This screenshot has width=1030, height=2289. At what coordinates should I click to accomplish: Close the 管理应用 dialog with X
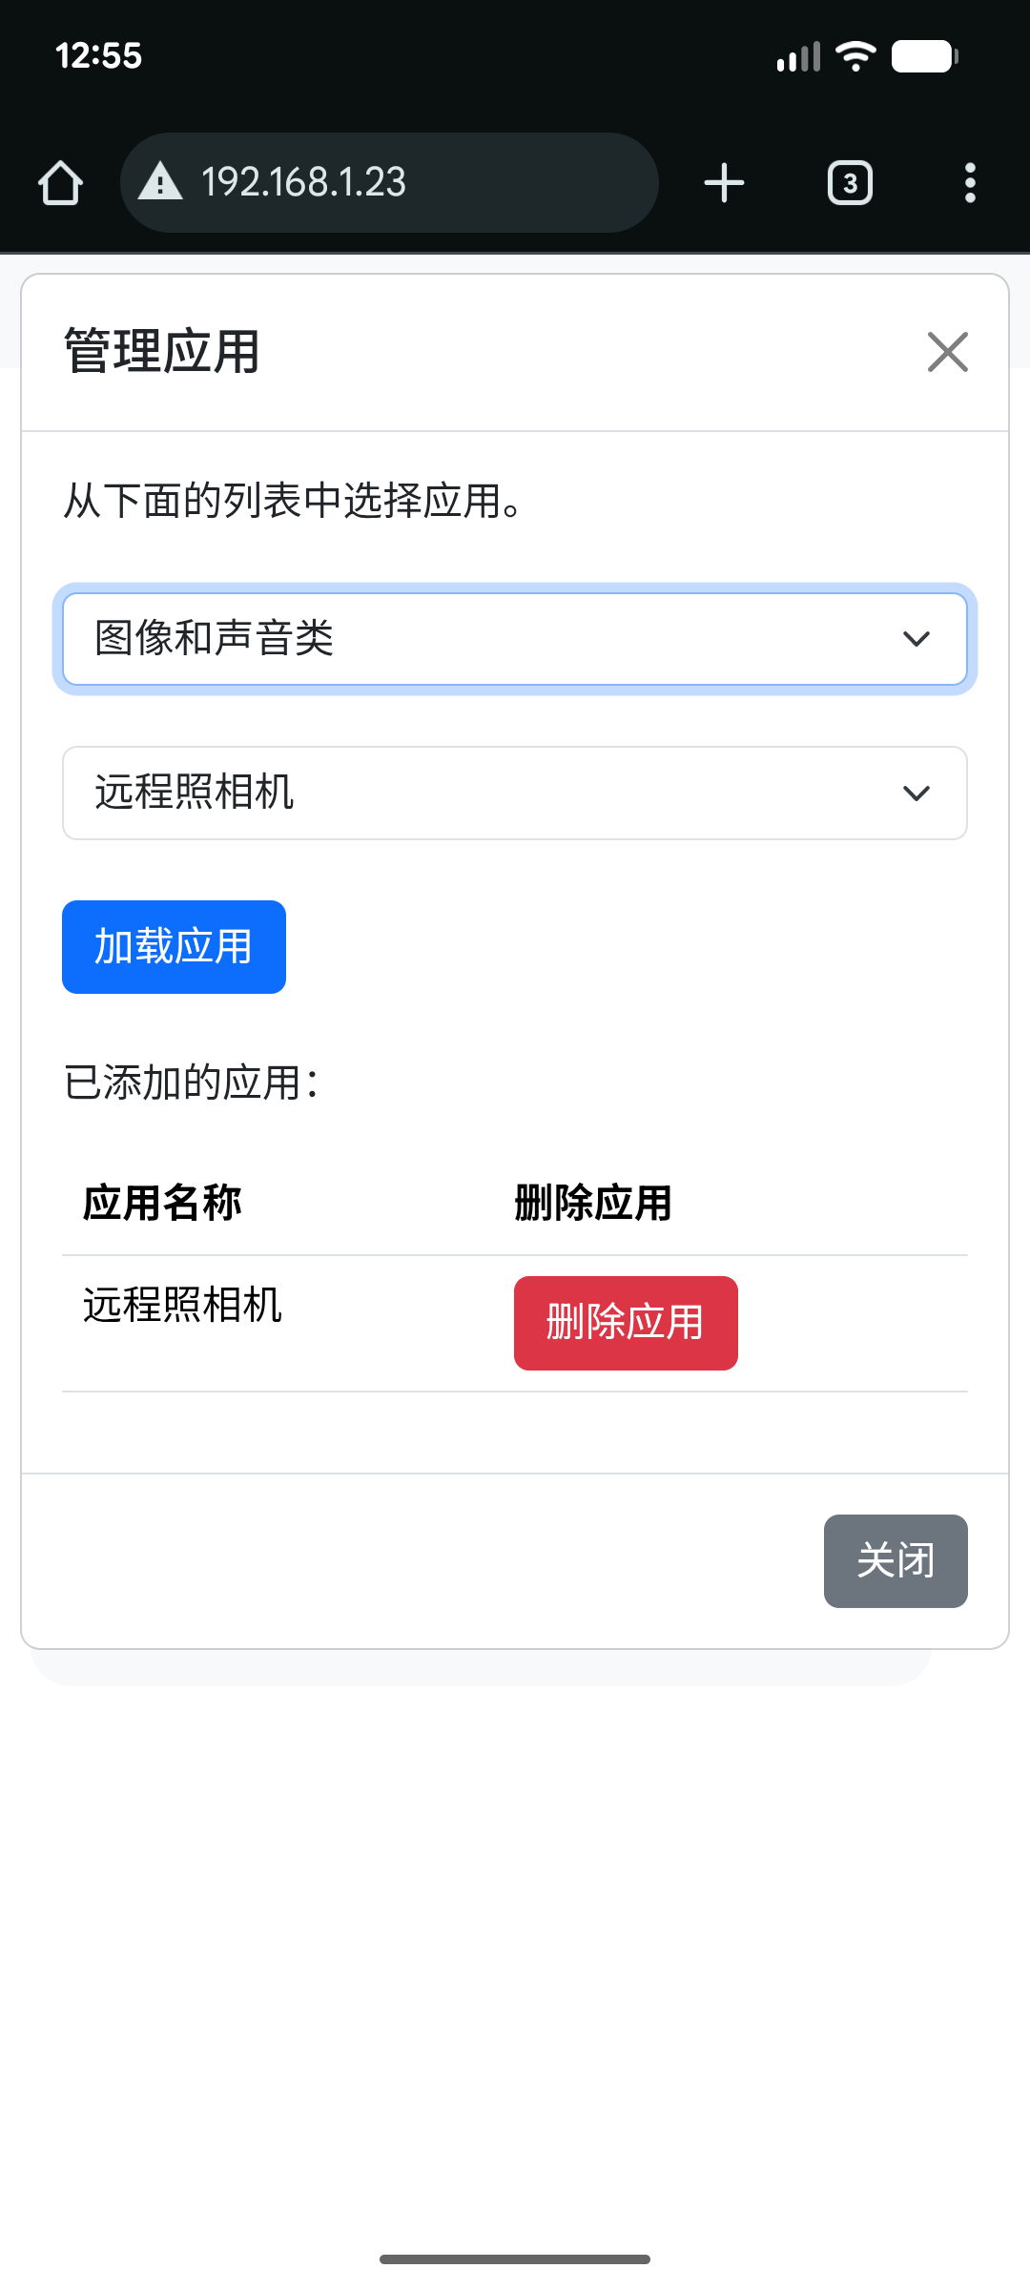947,352
